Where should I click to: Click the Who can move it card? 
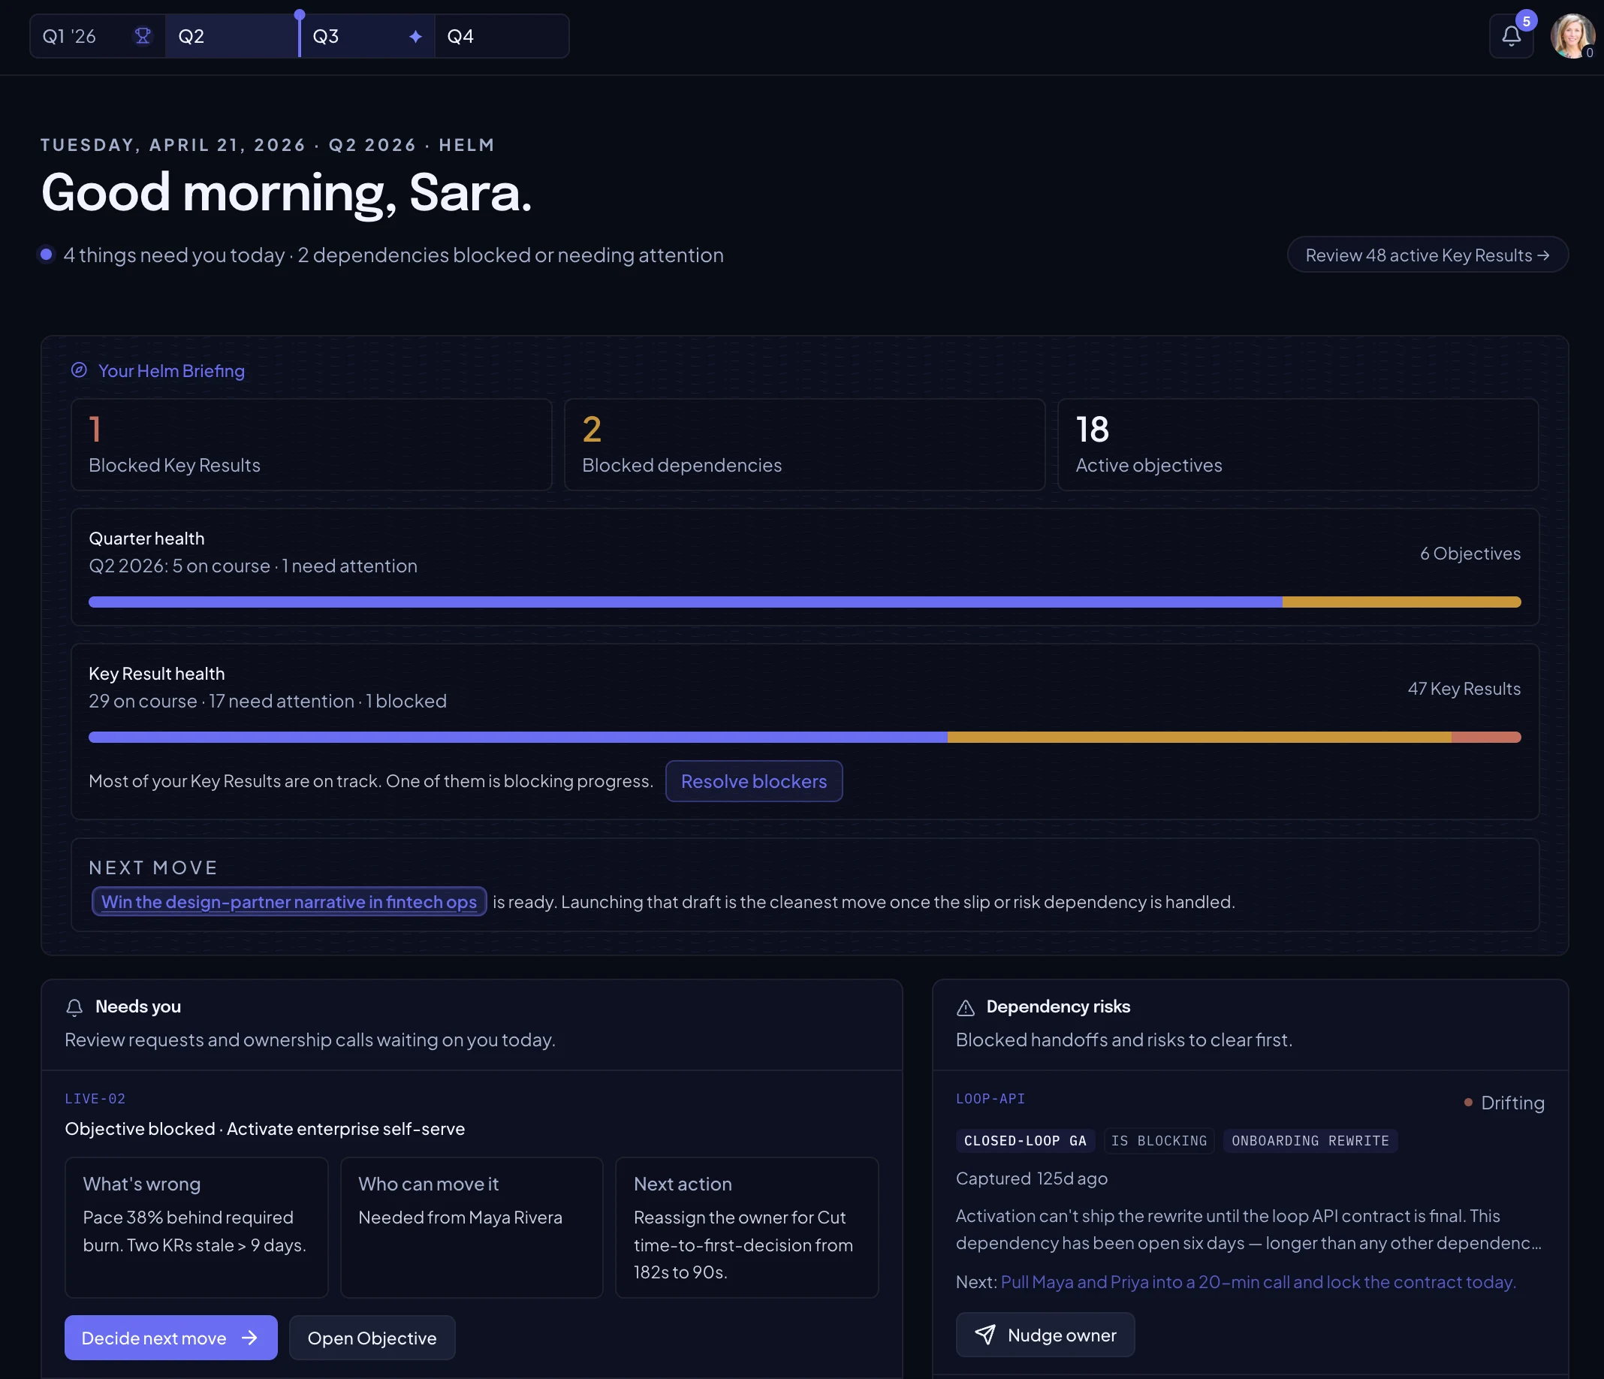472,1227
